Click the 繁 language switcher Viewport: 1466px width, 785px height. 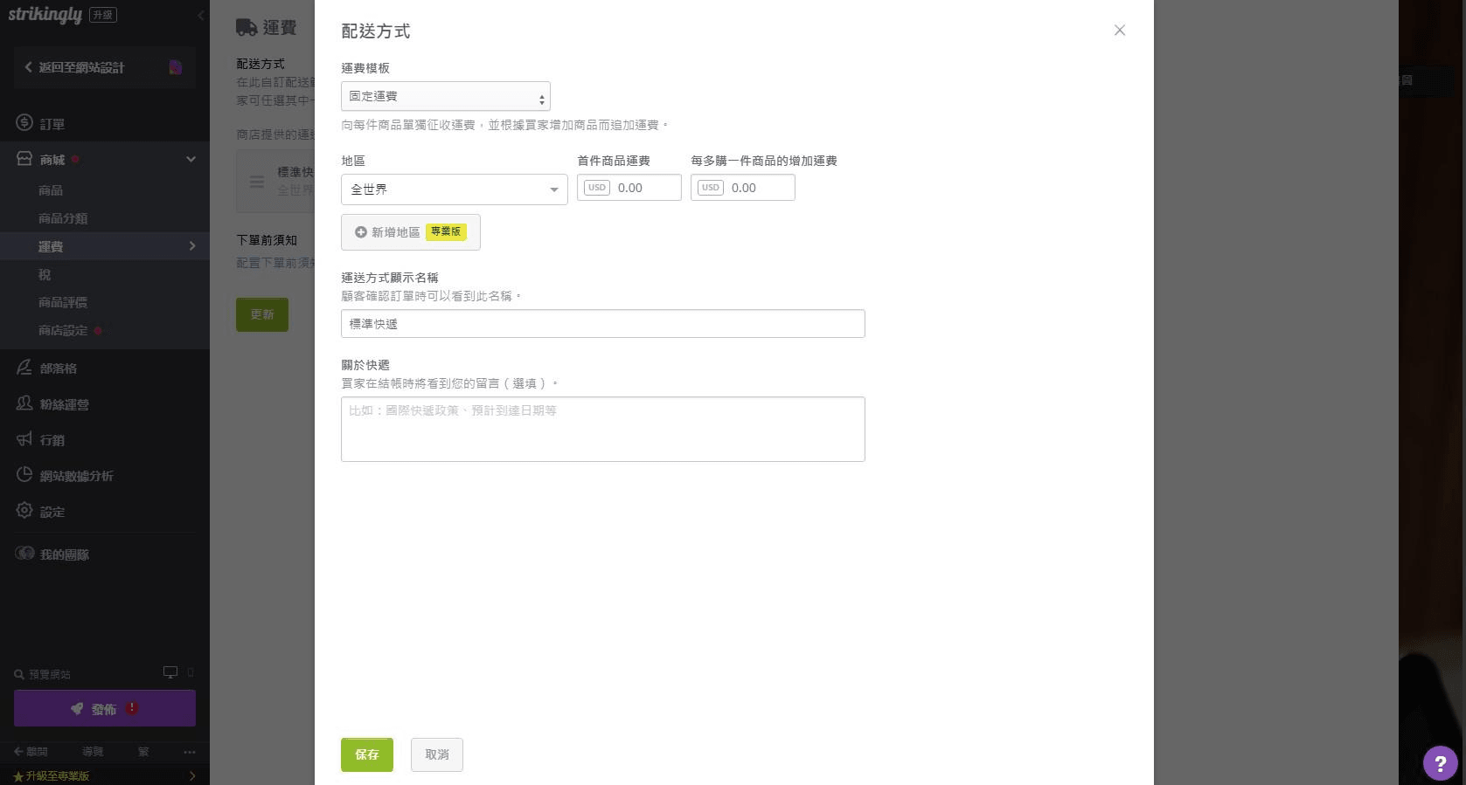(x=143, y=752)
